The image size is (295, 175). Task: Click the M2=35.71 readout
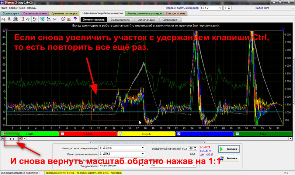click(x=206, y=151)
